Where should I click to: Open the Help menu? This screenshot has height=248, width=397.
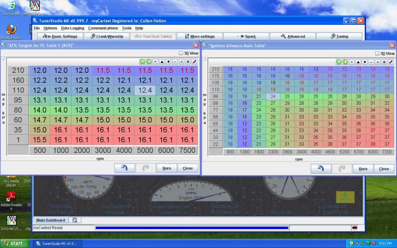click(139, 28)
